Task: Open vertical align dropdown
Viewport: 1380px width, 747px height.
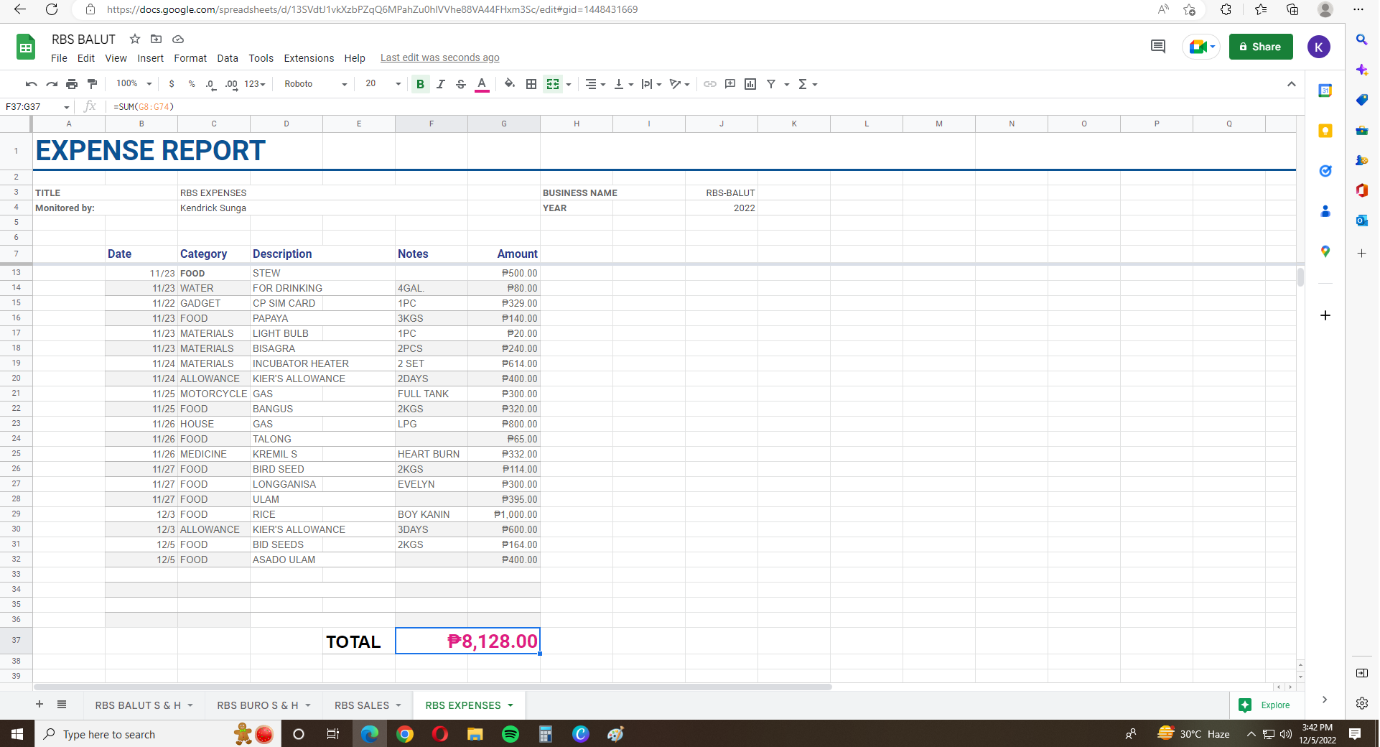Action: click(624, 84)
